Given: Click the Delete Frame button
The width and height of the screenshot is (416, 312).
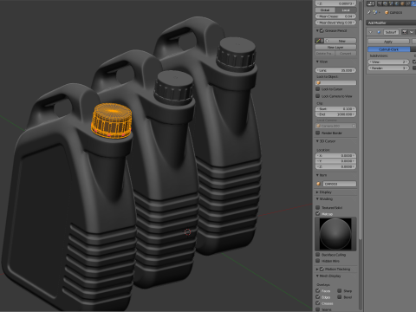Looking at the screenshot, I should pyautogui.click(x=325, y=54).
